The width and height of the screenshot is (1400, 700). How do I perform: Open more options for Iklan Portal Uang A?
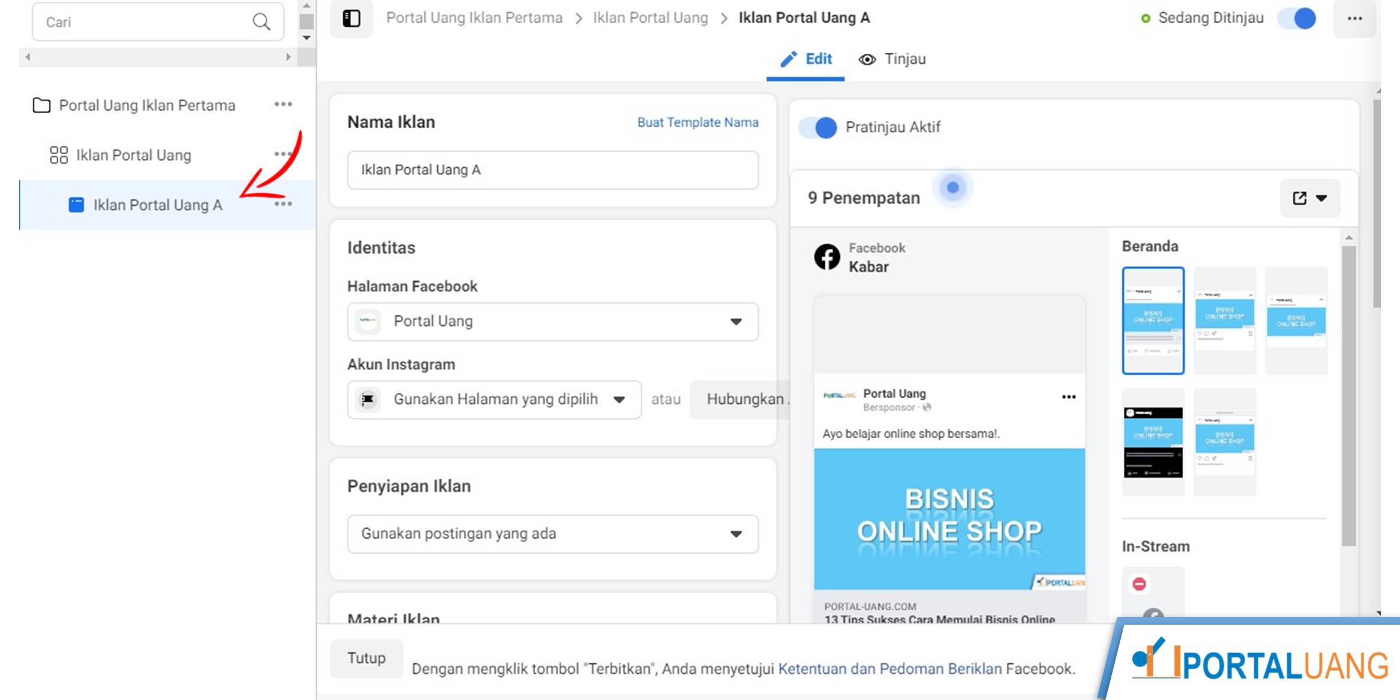coord(283,204)
